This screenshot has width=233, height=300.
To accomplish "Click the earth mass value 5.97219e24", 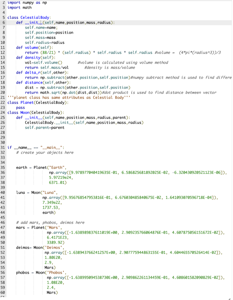I will click(61, 178).
